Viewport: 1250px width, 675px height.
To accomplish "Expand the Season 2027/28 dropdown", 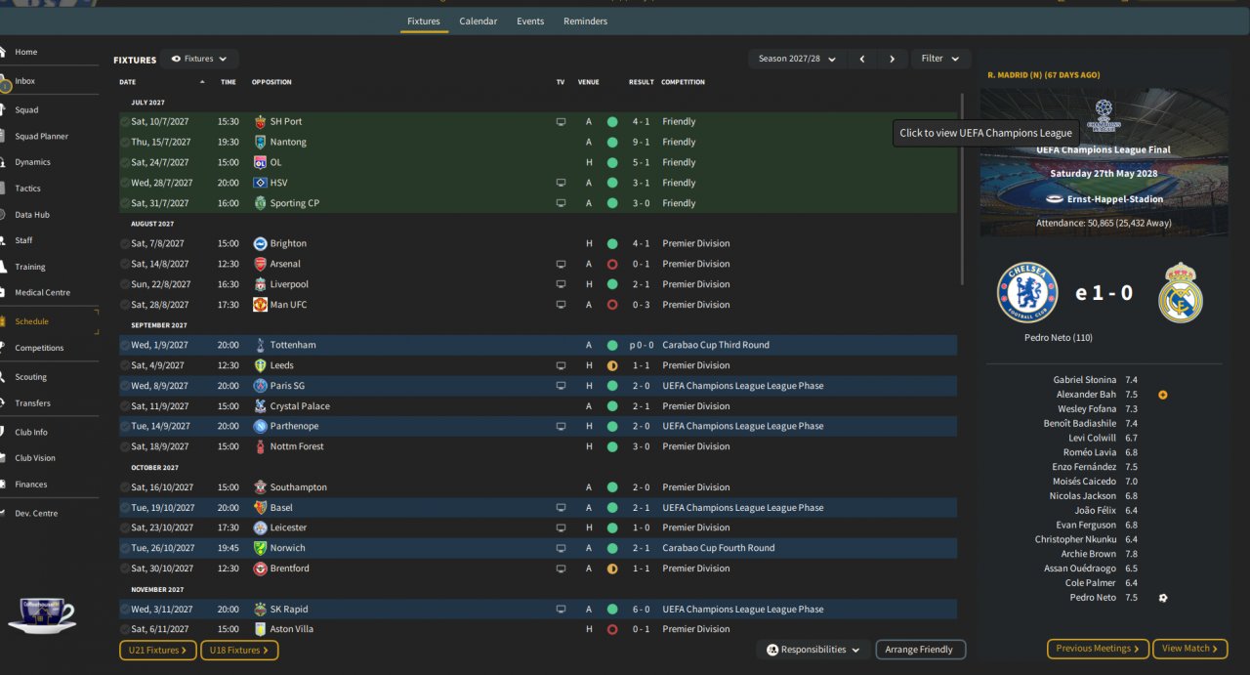I will (797, 59).
